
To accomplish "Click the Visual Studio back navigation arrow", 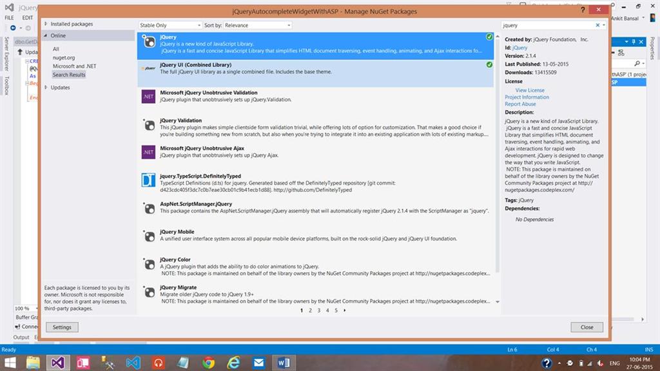I will point(13,28).
